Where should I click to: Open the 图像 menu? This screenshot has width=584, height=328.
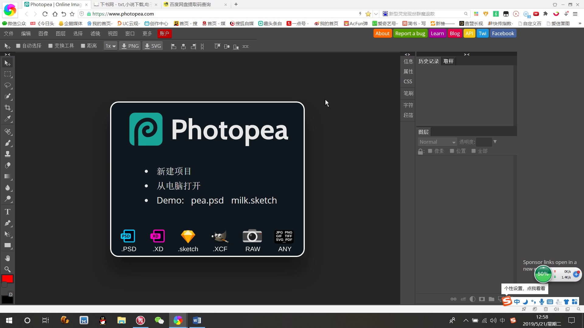pos(43,33)
